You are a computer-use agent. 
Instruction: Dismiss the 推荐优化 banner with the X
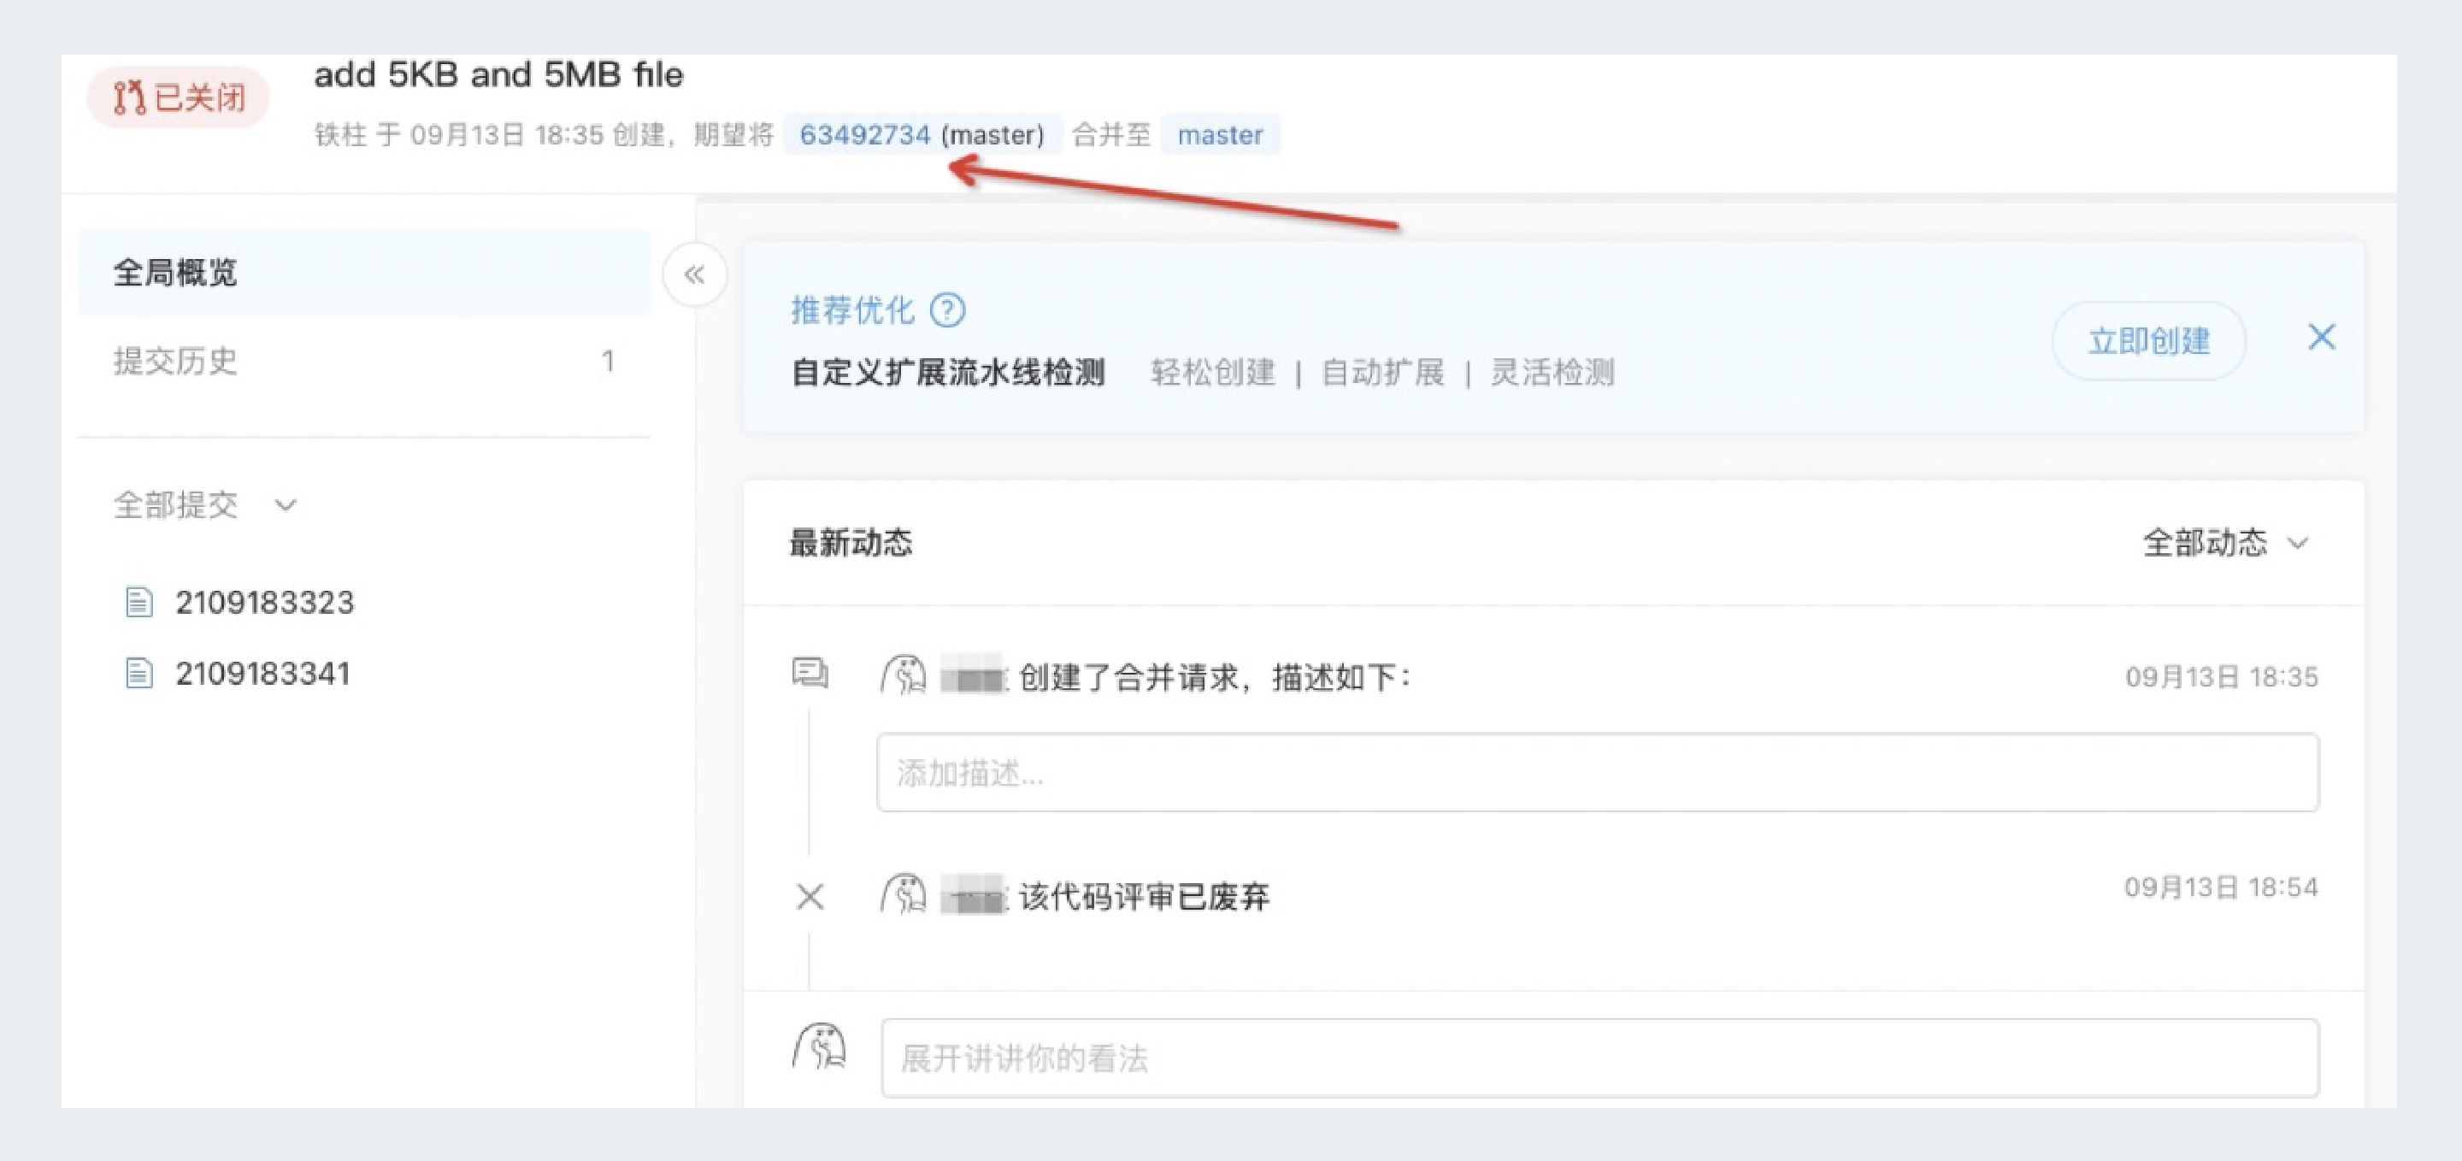coord(2322,338)
